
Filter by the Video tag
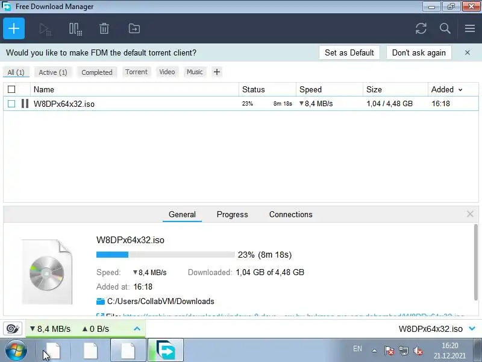[167, 72]
